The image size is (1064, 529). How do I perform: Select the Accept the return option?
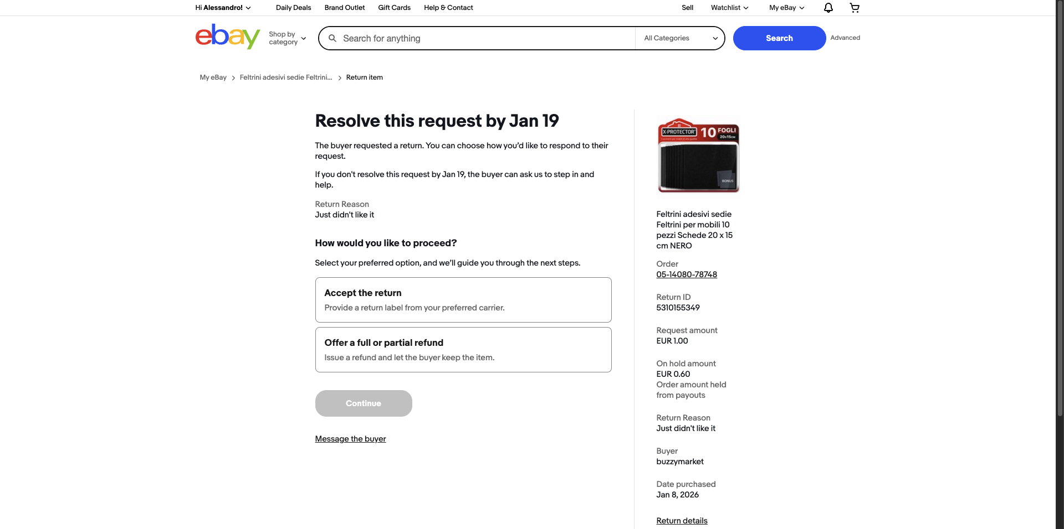463,299
